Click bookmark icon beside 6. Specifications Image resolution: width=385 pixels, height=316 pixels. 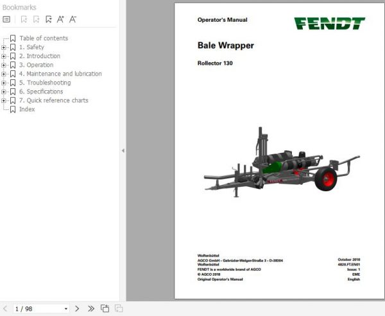tap(13, 91)
